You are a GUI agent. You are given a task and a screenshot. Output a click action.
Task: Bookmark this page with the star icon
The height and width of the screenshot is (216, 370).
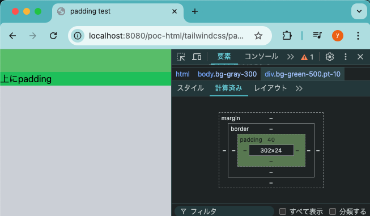pos(258,36)
